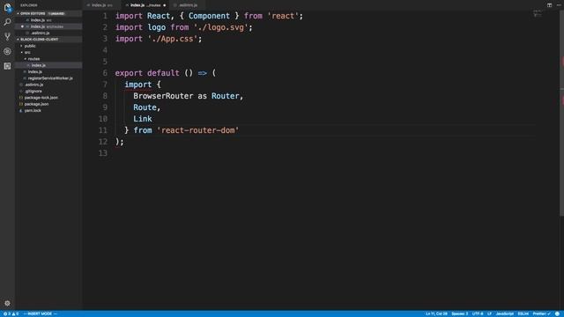Place cursor on './logo.svg' in line 2

click(221, 27)
